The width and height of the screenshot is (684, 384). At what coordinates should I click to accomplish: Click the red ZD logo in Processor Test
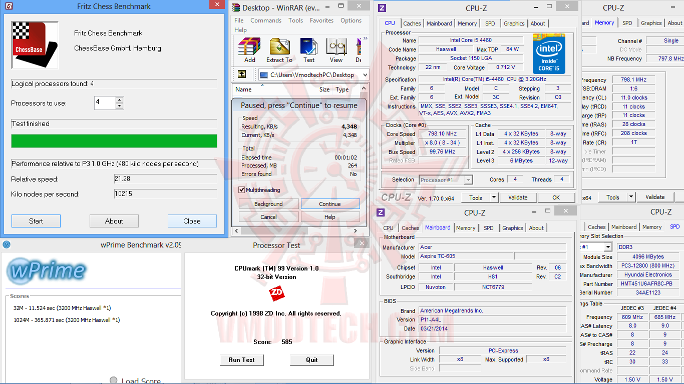(x=276, y=293)
